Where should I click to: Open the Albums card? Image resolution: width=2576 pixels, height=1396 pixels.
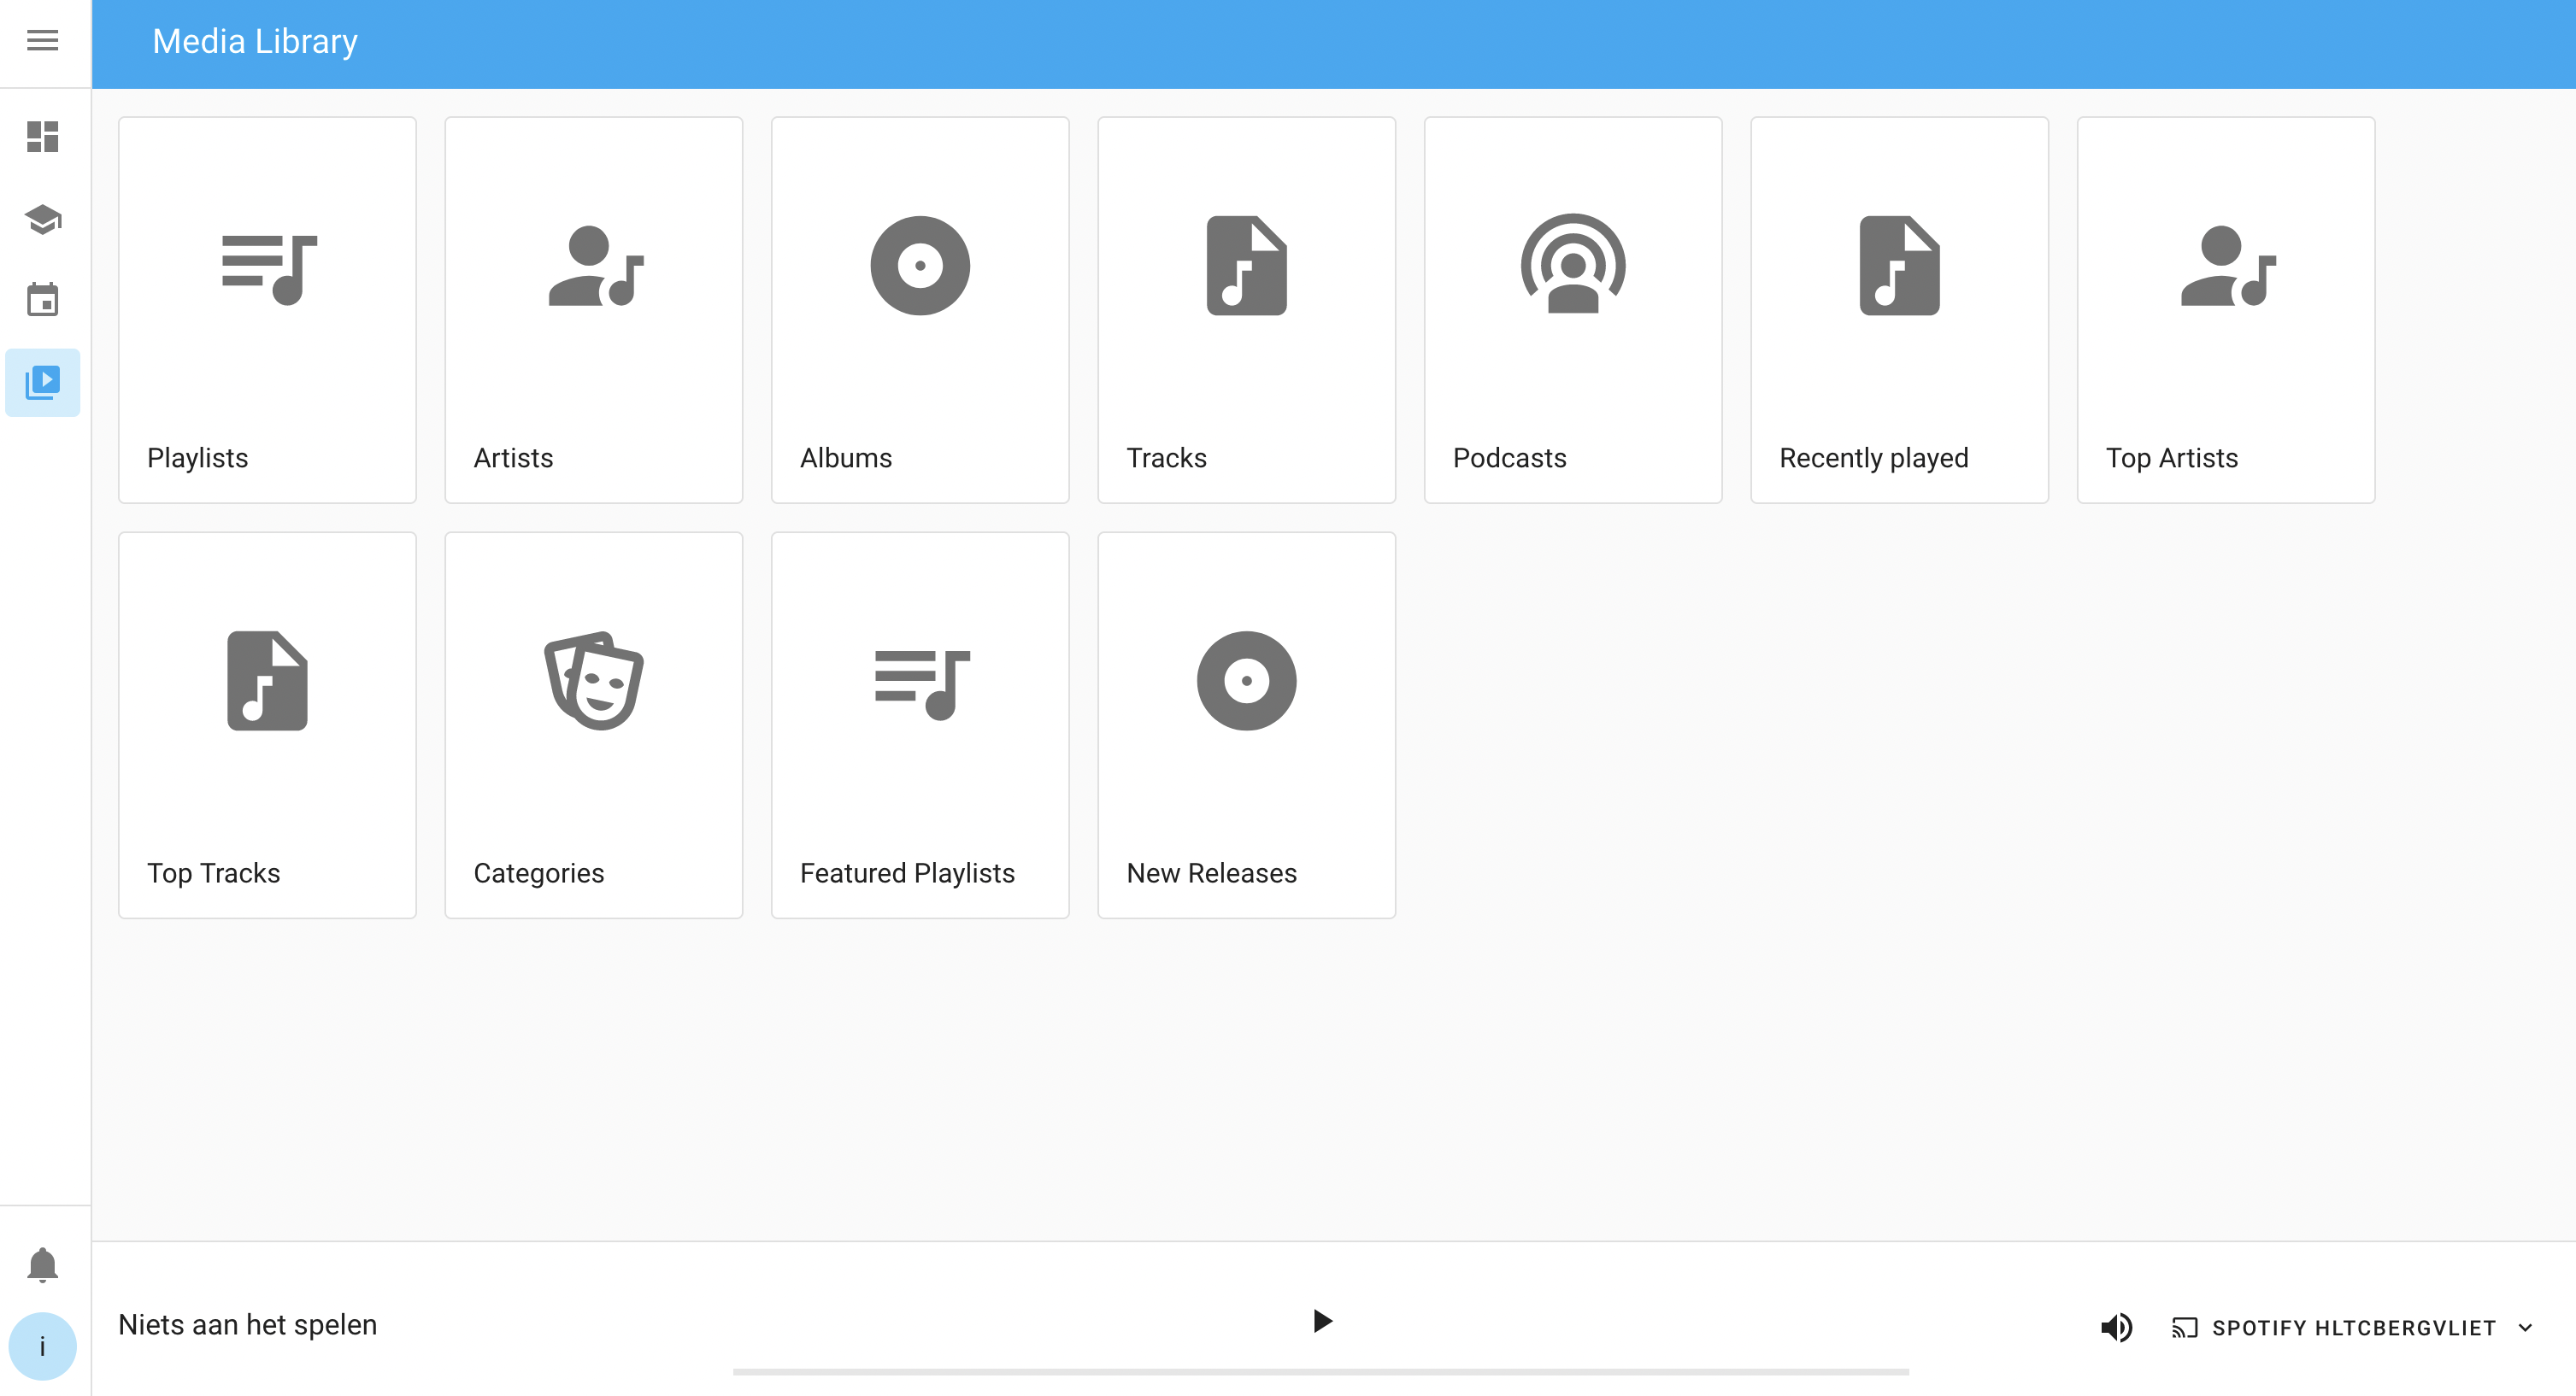pyautogui.click(x=920, y=310)
